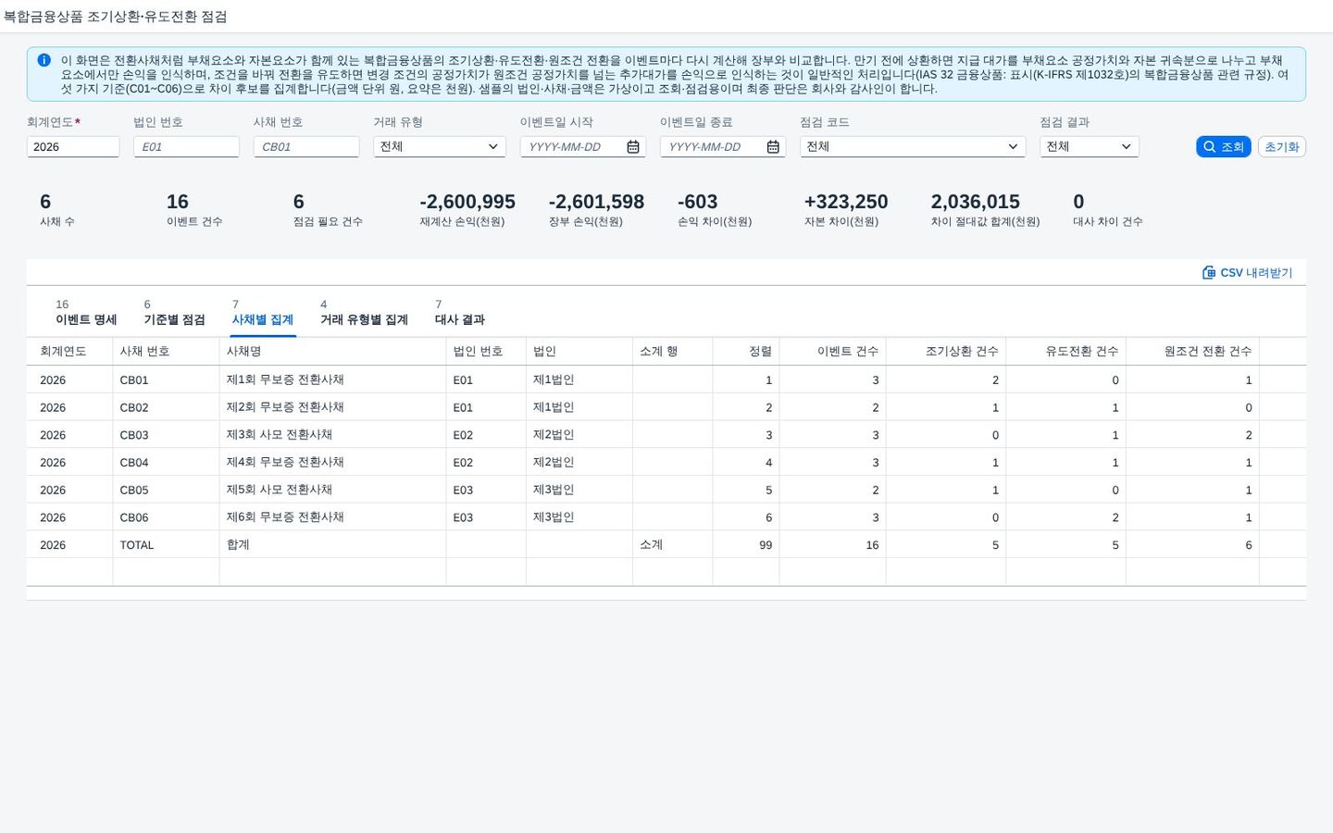
Task: Click the 원조건 전환 건수 column header
Action: point(1192,352)
